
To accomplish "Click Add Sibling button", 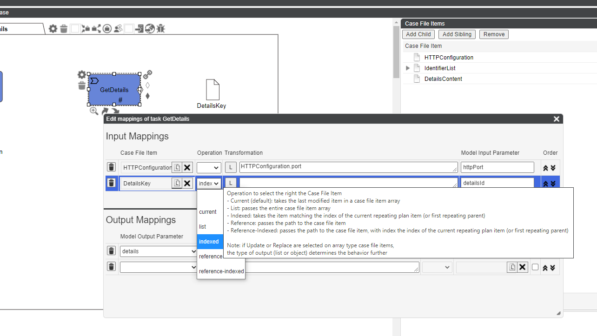I will click(457, 34).
